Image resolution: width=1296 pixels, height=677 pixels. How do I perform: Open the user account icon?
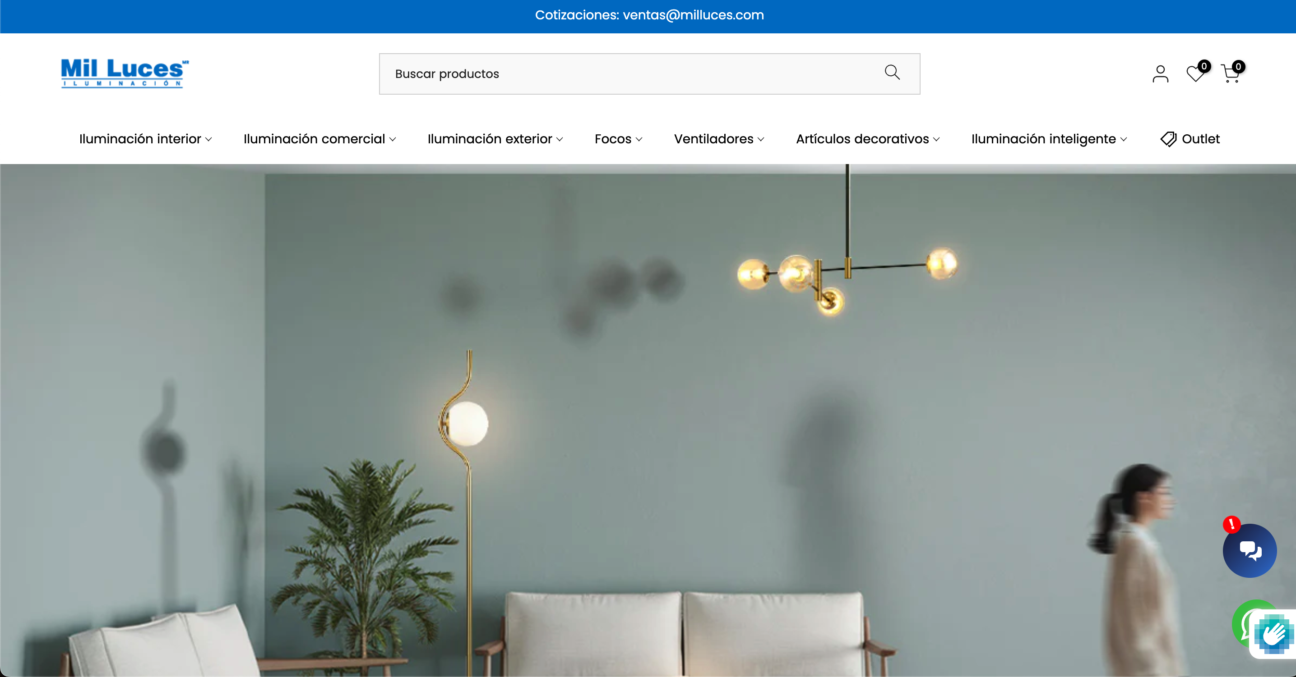(x=1160, y=74)
